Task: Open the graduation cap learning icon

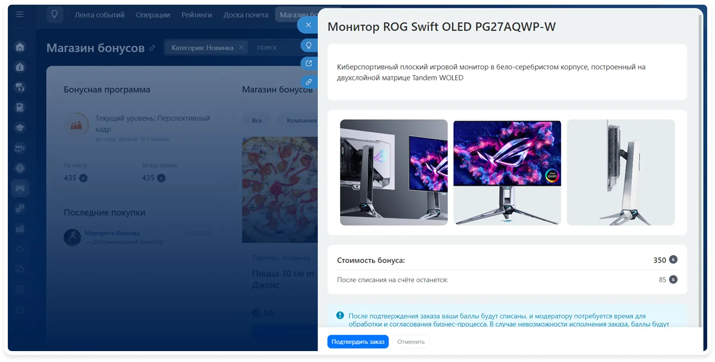Action: (20, 128)
